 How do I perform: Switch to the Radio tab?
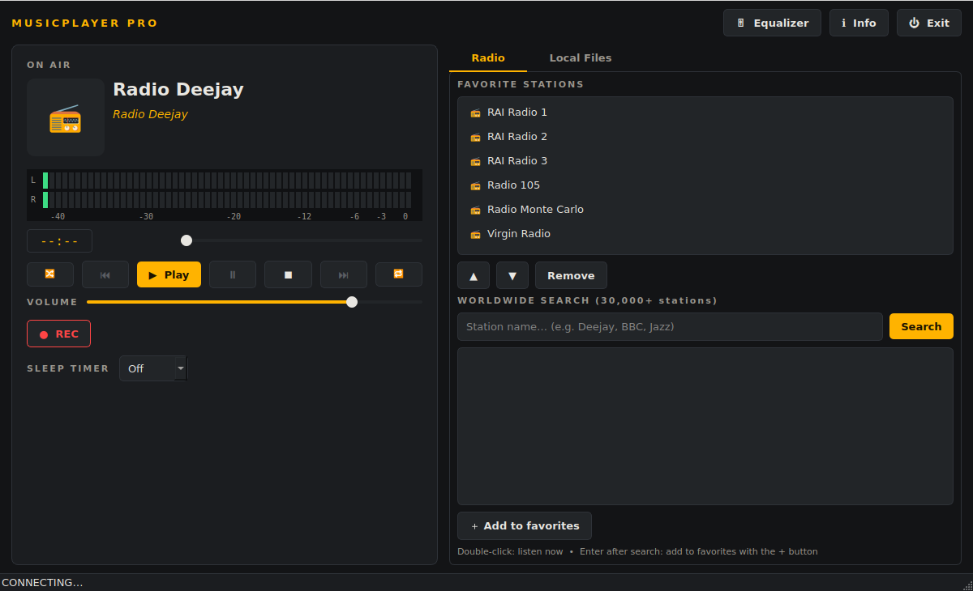click(x=488, y=58)
